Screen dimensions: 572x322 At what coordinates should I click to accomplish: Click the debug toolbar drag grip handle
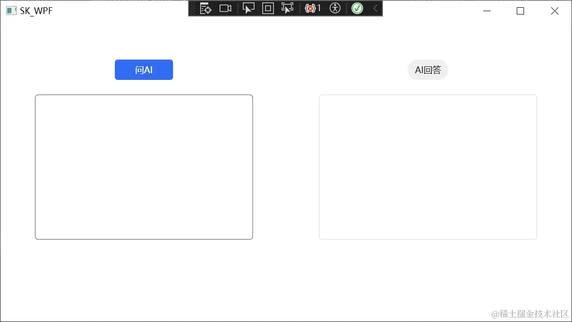click(193, 8)
